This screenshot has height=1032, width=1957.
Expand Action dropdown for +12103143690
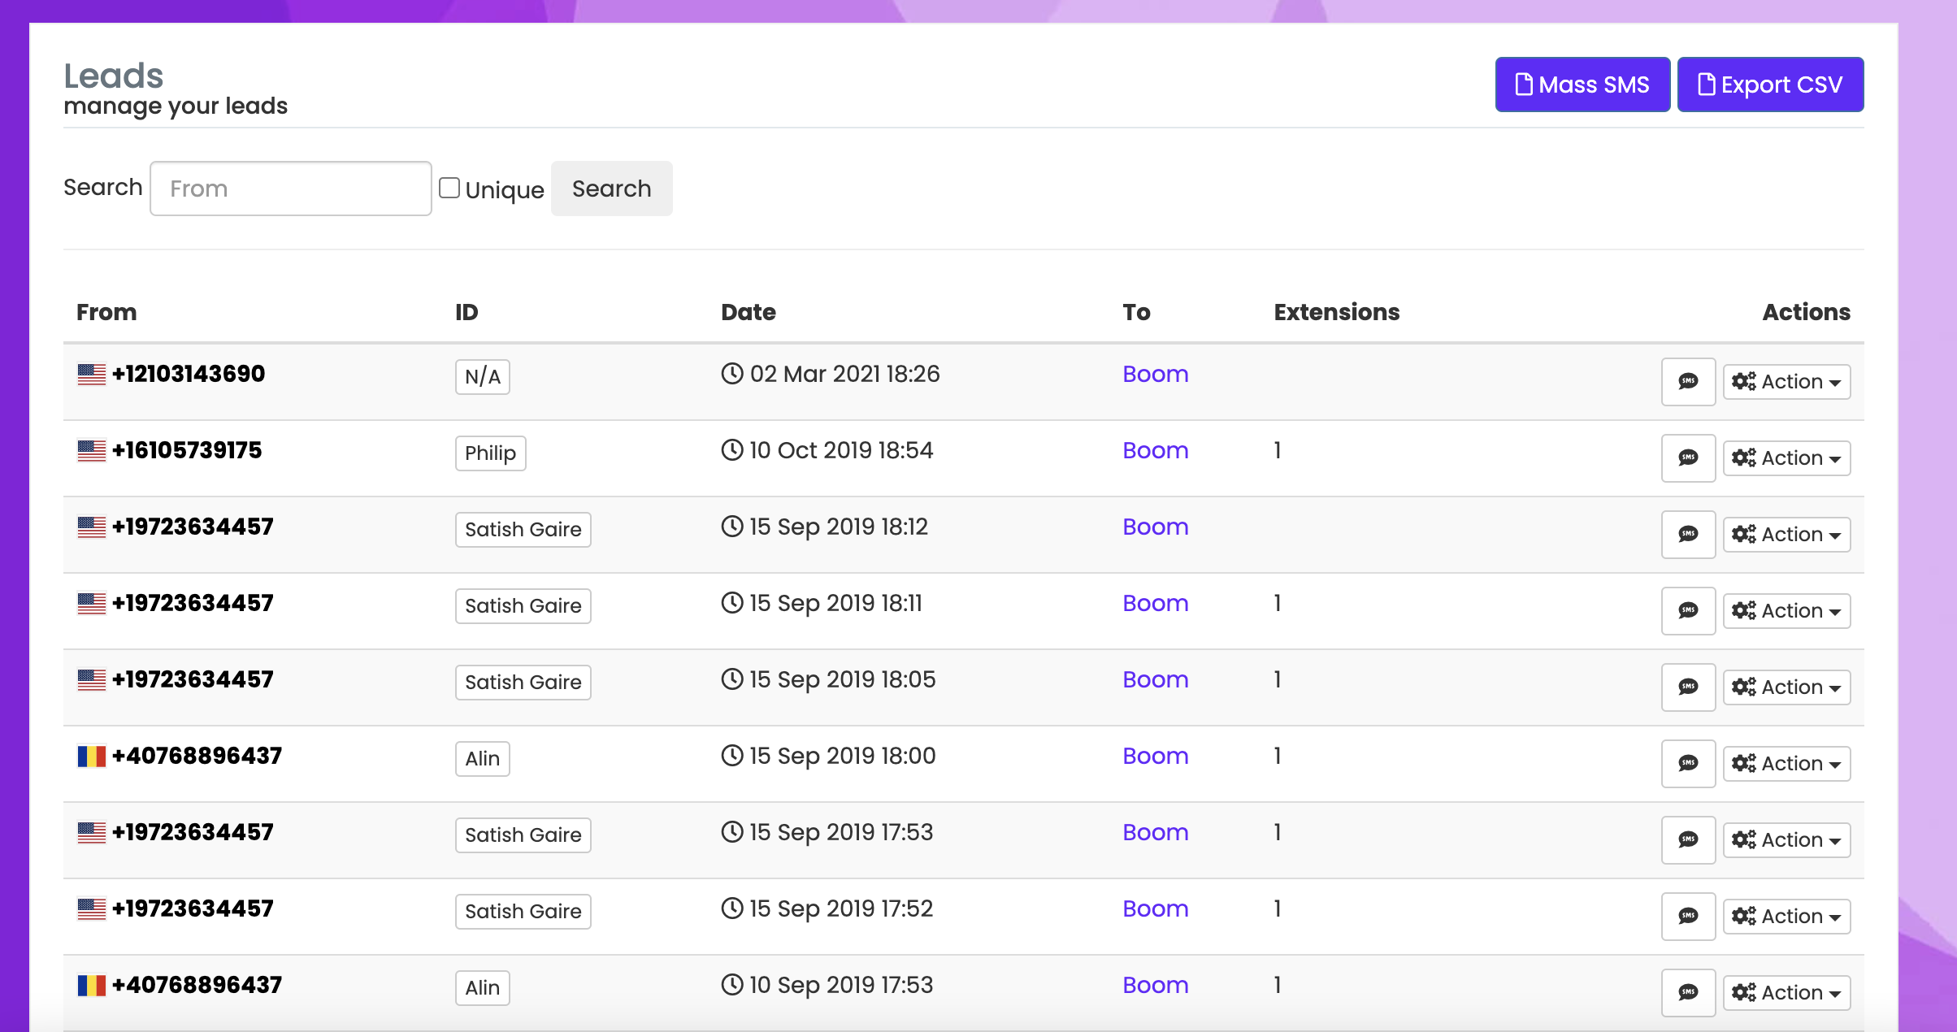(1786, 381)
